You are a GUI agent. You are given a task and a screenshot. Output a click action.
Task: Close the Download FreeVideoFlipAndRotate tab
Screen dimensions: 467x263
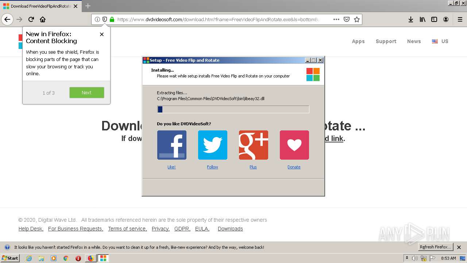click(76, 6)
